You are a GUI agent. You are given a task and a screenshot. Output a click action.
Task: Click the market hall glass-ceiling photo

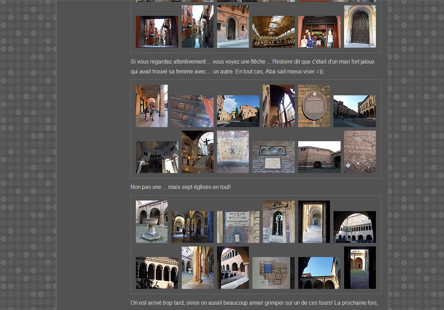tap(273, 32)
